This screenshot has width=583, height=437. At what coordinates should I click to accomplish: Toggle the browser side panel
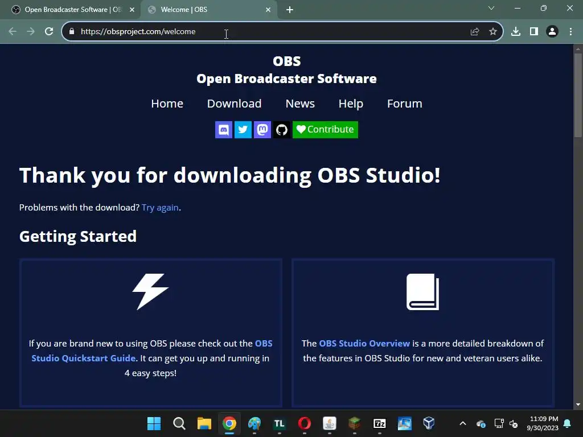[x=534, y=32]
